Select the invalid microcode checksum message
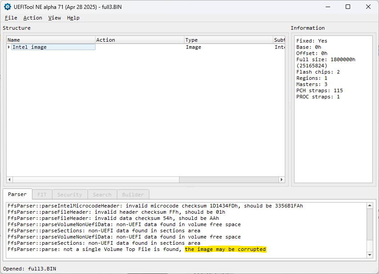 coord(155,206)
